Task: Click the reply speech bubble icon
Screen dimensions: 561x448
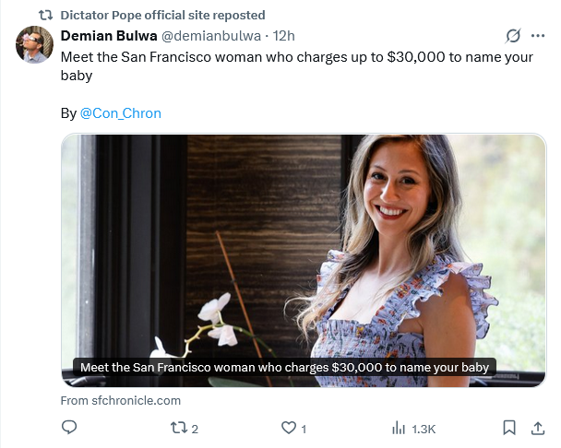Action: (69, 428)
